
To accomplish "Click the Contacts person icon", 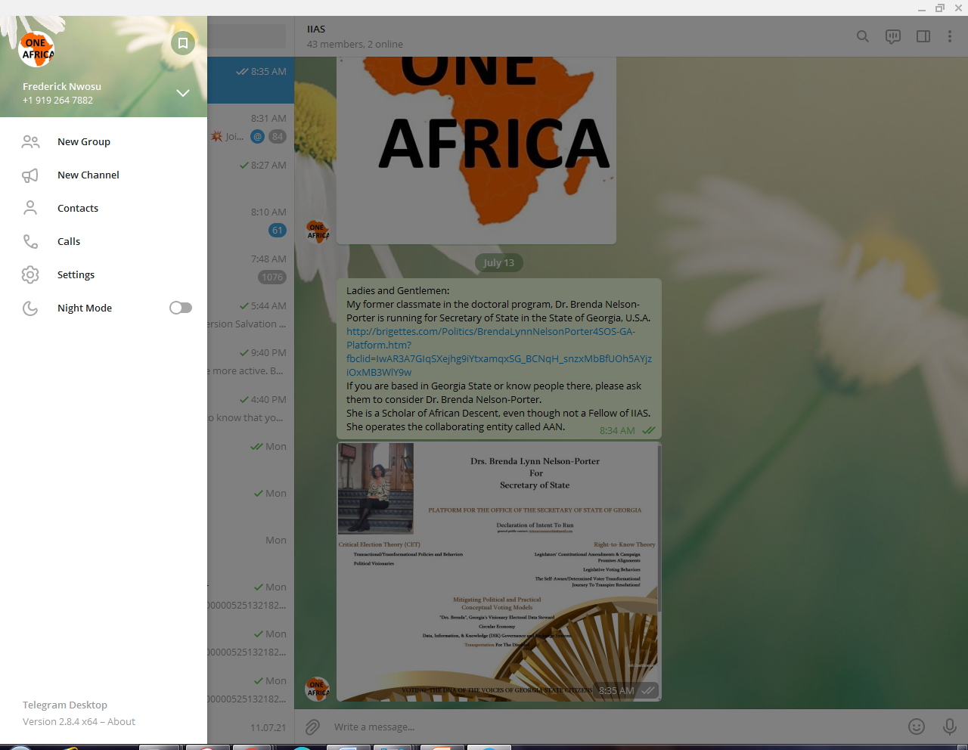I will [30, 208].
